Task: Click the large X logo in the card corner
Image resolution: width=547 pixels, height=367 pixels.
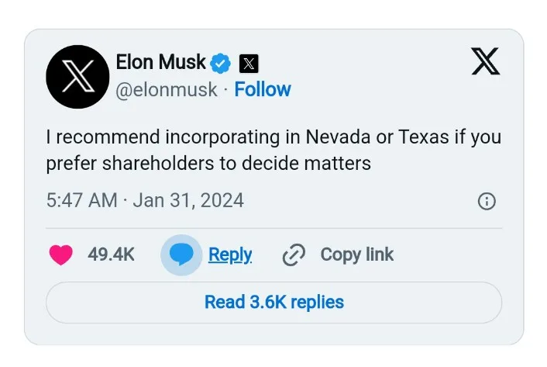Action: (486, 61)
